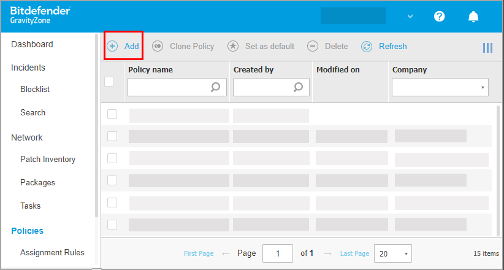Open the columns selector icon
This screenshot has width=504, height=270.
tap(487, 47)
